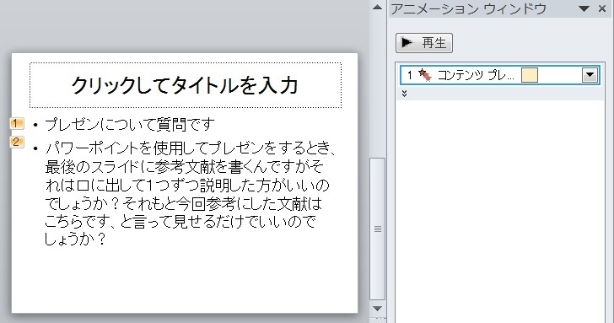
Task: Click the slide scrollbar up arrow
Action: coord(378,7)
